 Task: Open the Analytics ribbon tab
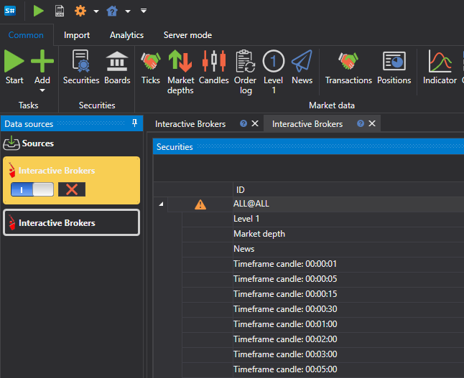coord(126,35)
